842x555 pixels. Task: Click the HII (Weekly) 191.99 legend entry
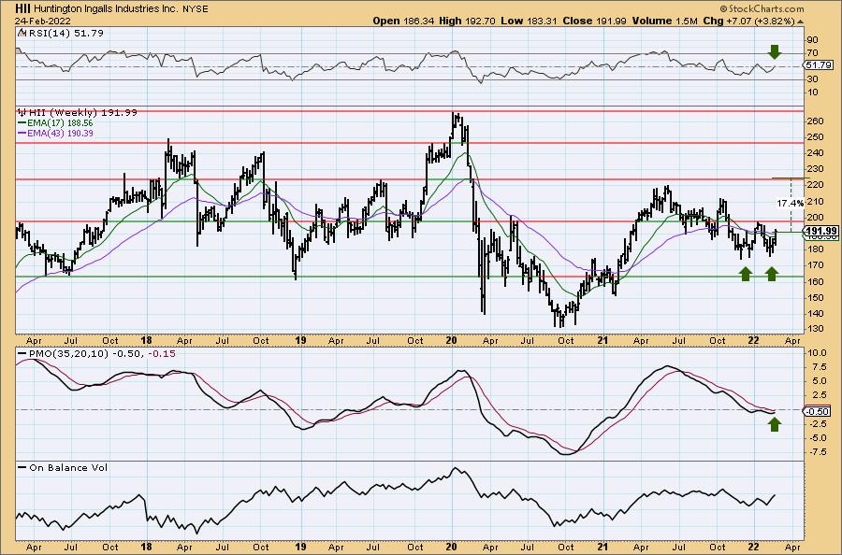click(x=82, y=113)
